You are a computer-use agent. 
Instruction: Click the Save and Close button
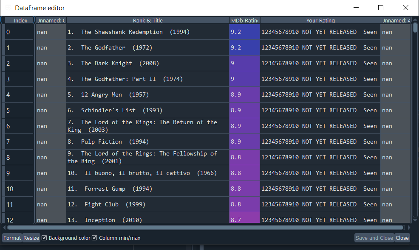374,238
